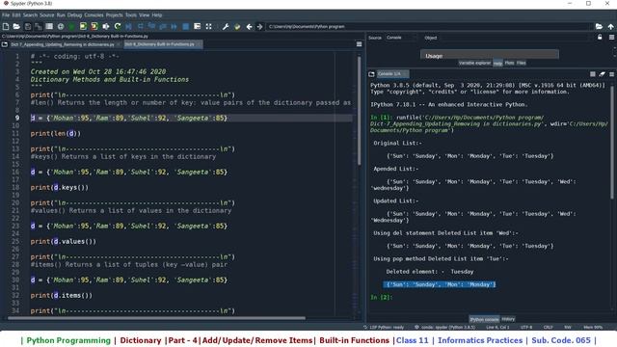Image resolution: width=617 pixels, height=347 pixels.
Task: Toggle the help pane lock icon
Action: pos(600,37)
